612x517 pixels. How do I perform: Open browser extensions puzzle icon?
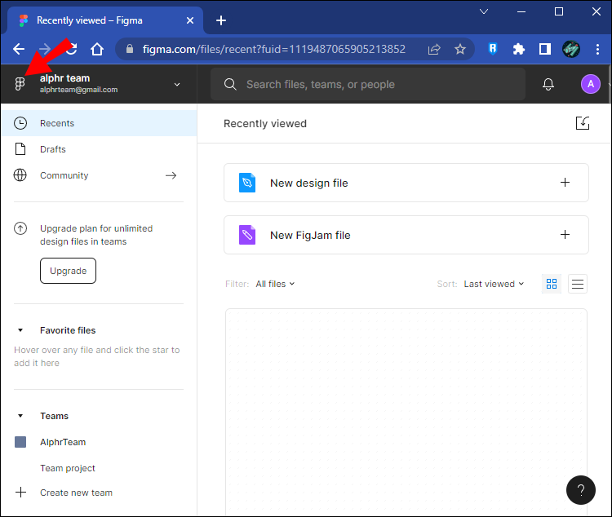[518, 49]
